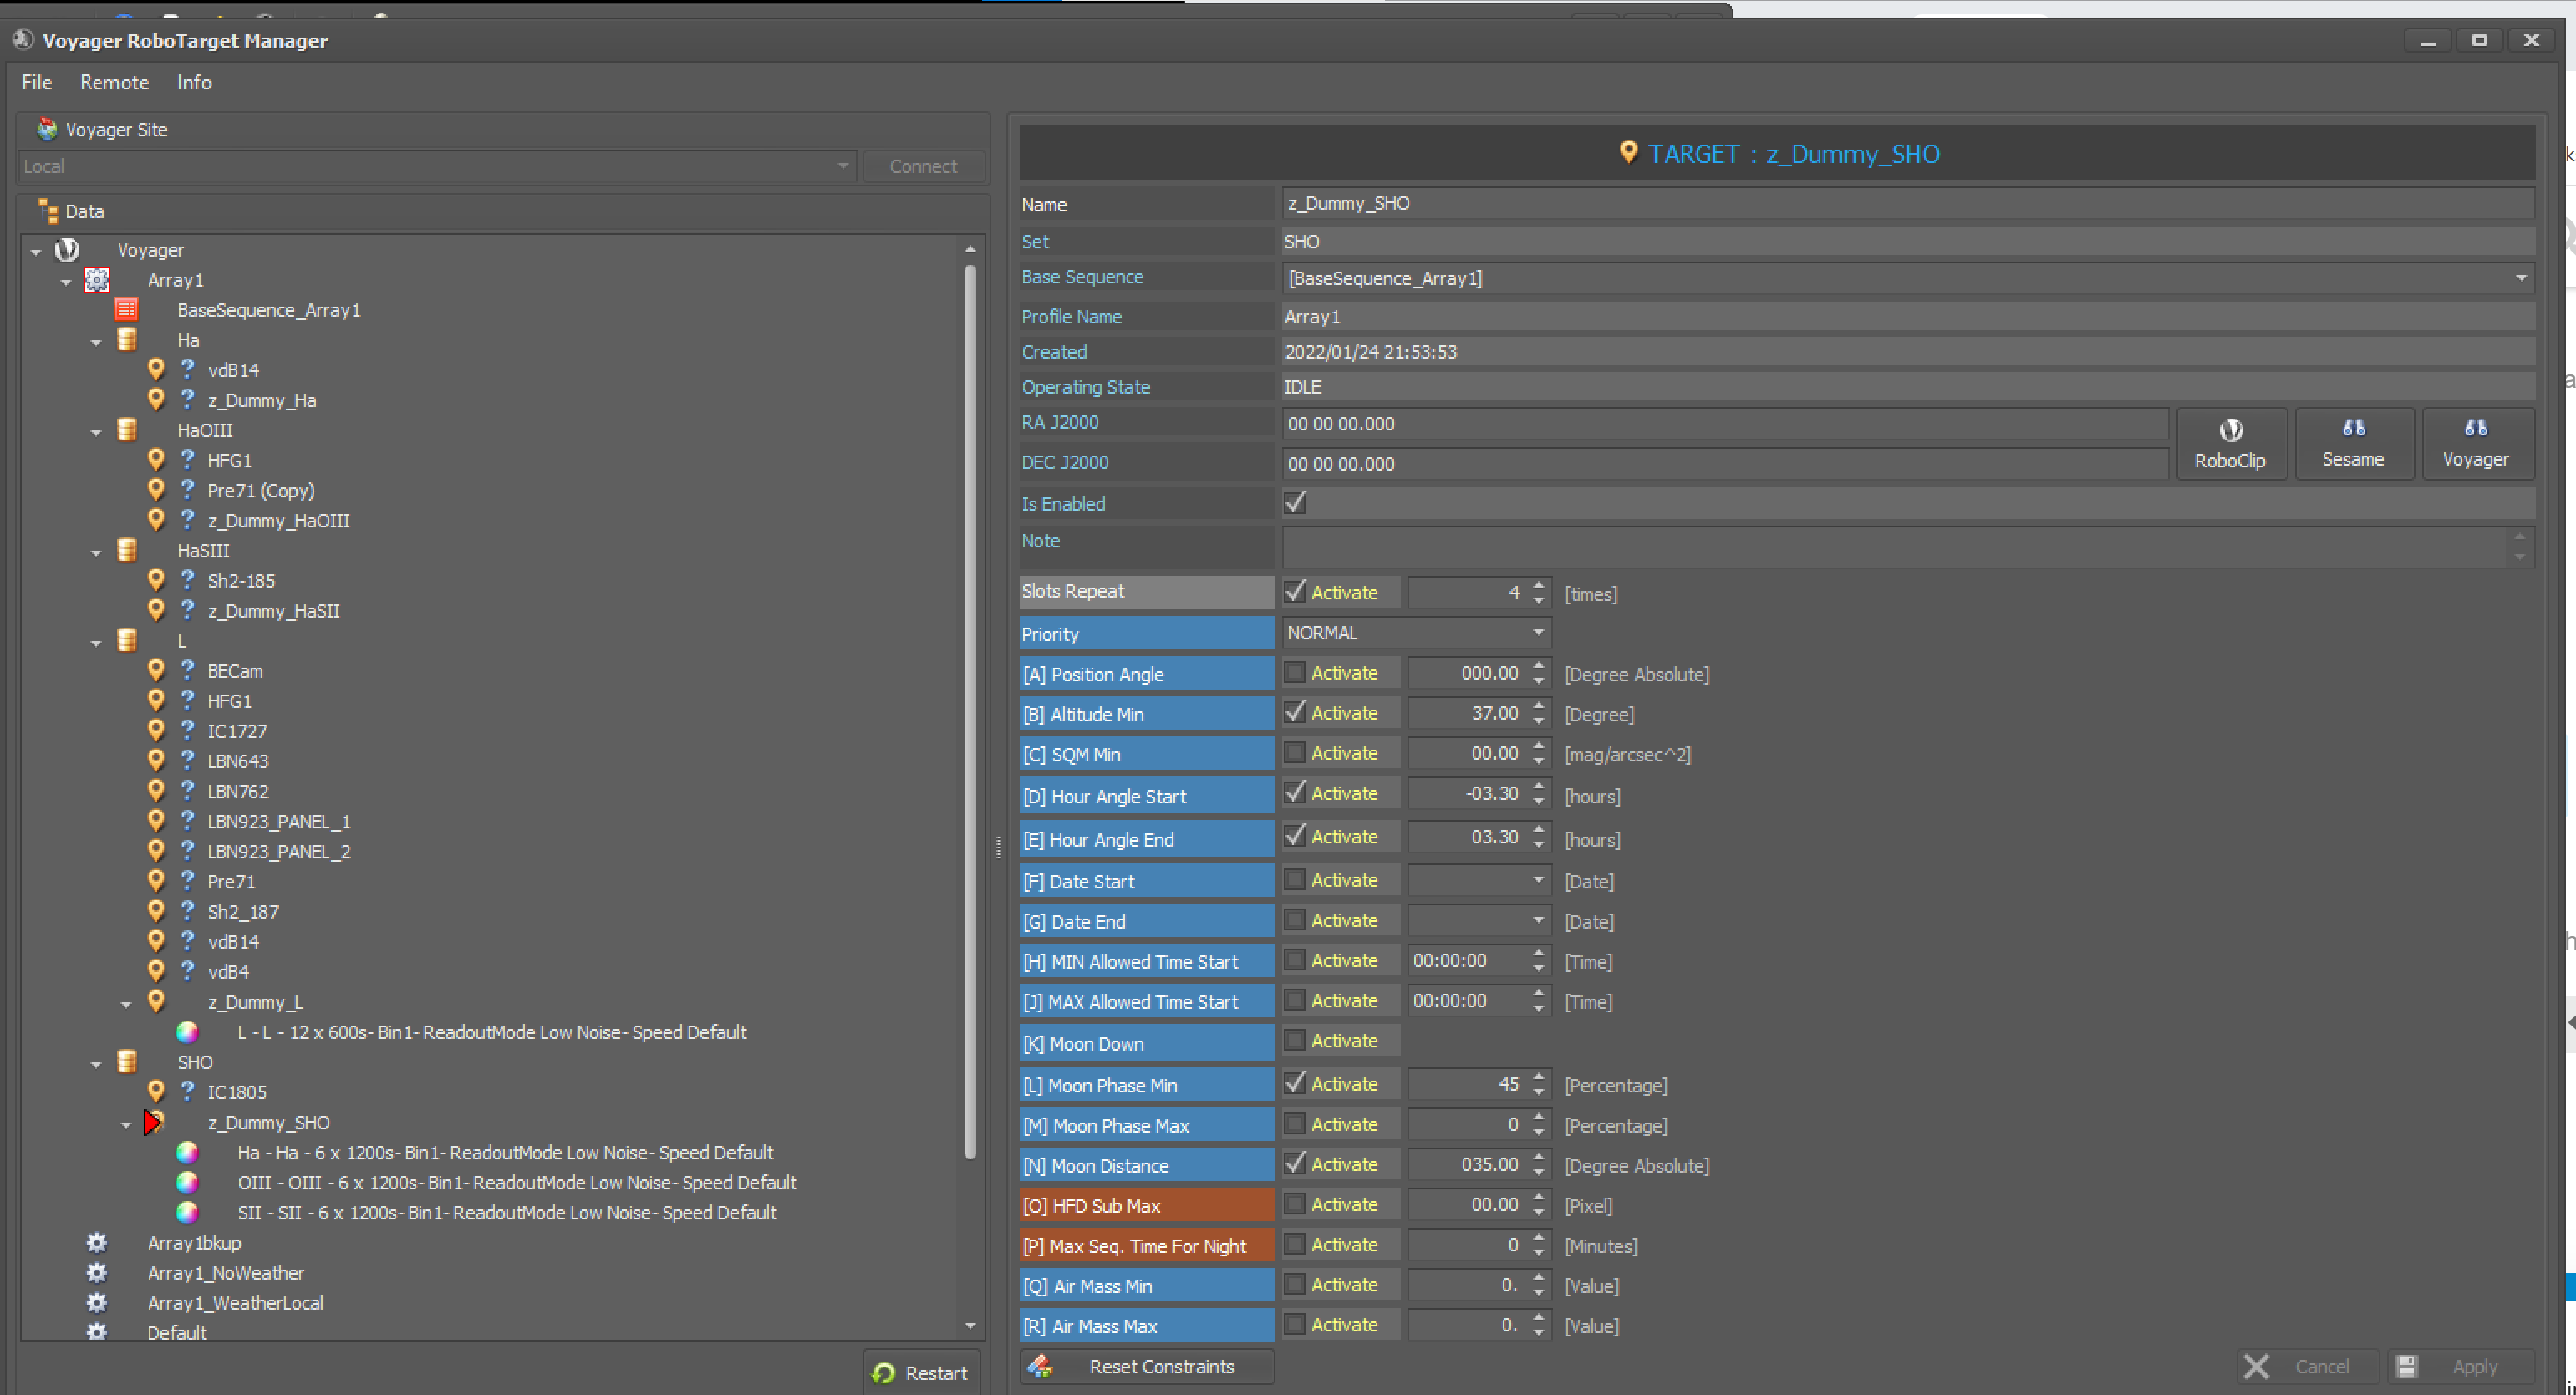Open the Priority NORMAL dropdown
2576x1395 pixels.
point(1538,632)
